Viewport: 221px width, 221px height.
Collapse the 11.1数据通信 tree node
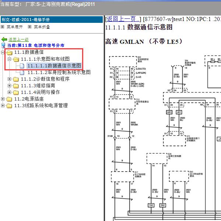click(3, 52)
